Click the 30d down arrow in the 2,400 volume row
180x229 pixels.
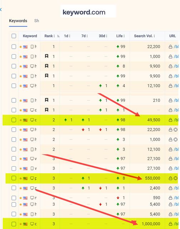click(x=100, y=188)
